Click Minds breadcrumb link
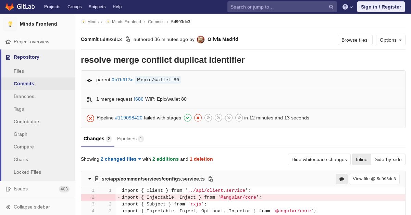The height and width of the screenshot is (215, 411). coord(93,21)
